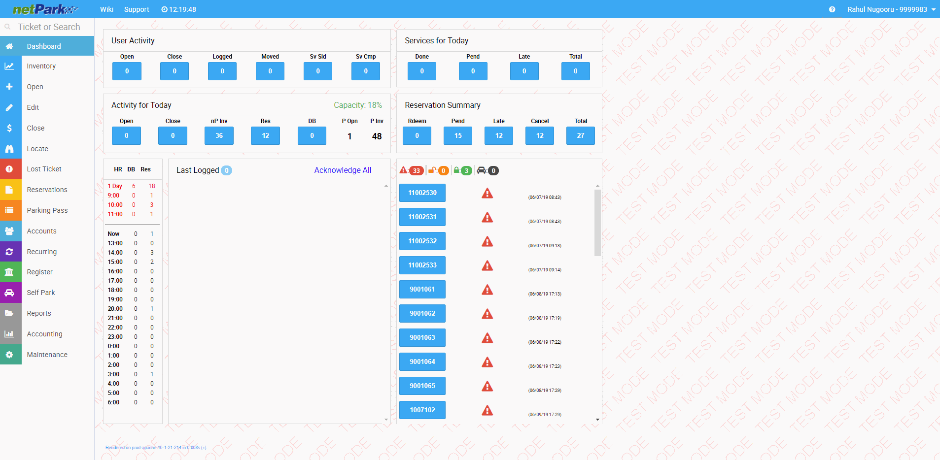Click the Capacity: 18% text
The height and width of the screenshot is (460, 940).
358,105
